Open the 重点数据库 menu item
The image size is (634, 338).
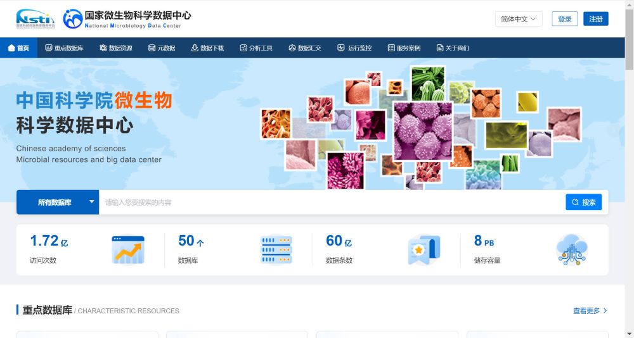65,48
